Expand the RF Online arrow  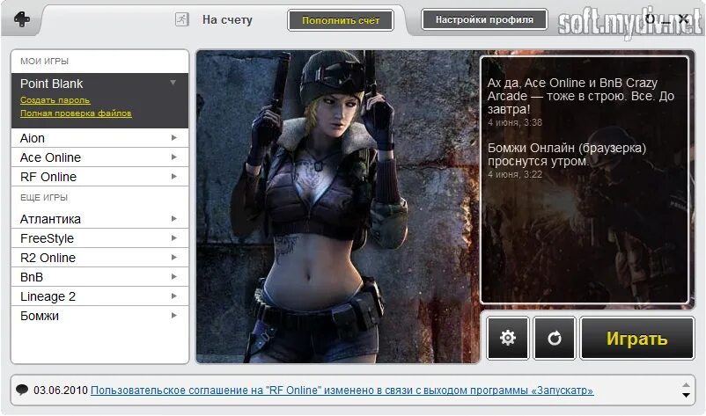click(173, 176)
